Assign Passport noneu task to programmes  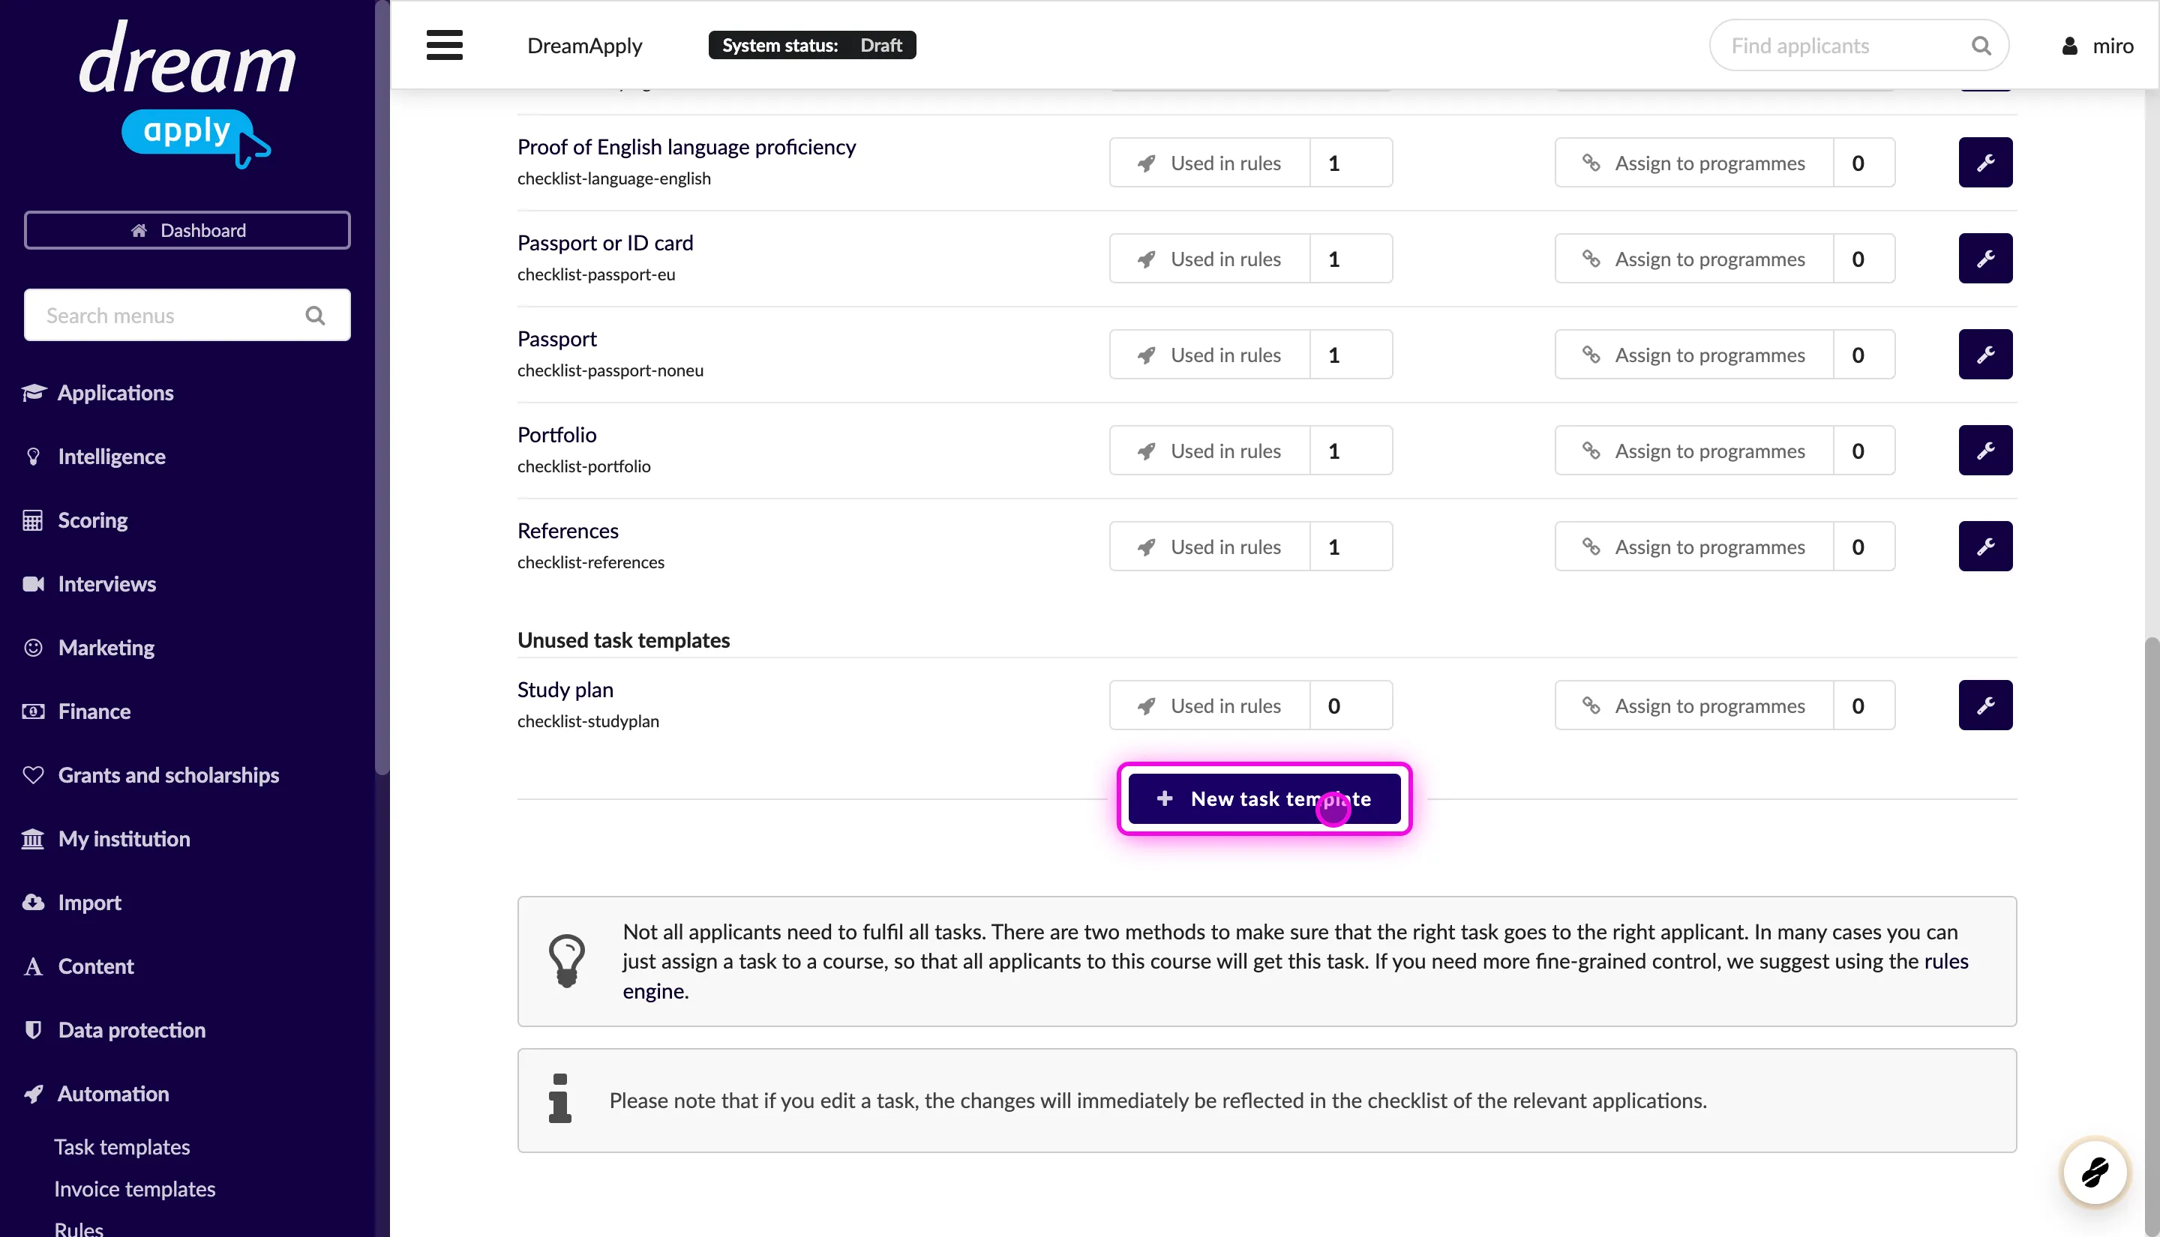click(x=1725, y=355)
